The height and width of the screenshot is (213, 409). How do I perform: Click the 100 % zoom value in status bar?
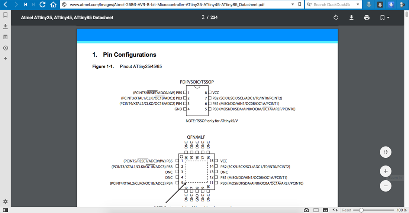[x=402, y=210]
